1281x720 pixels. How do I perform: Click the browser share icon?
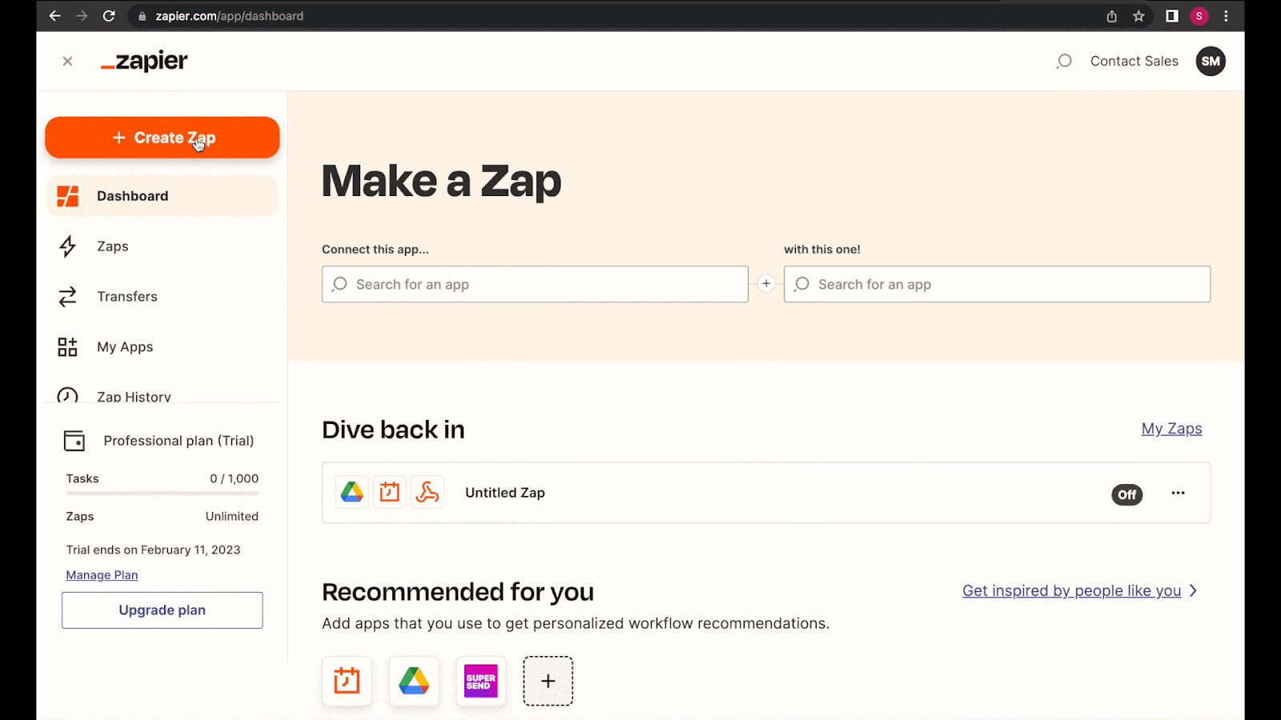[x=1111, y=16]
